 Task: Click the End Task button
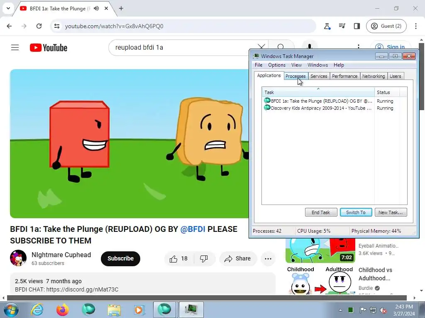coord(321,212)
